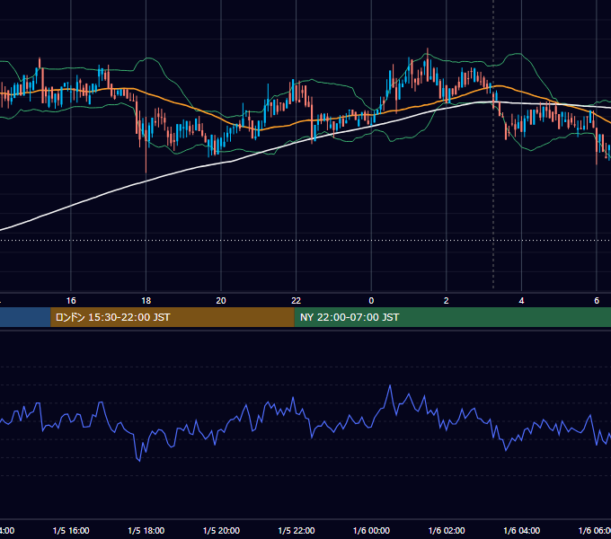
Task: Select the NY 22:00-07:00 JST session bar
Action: click(452, 317)
